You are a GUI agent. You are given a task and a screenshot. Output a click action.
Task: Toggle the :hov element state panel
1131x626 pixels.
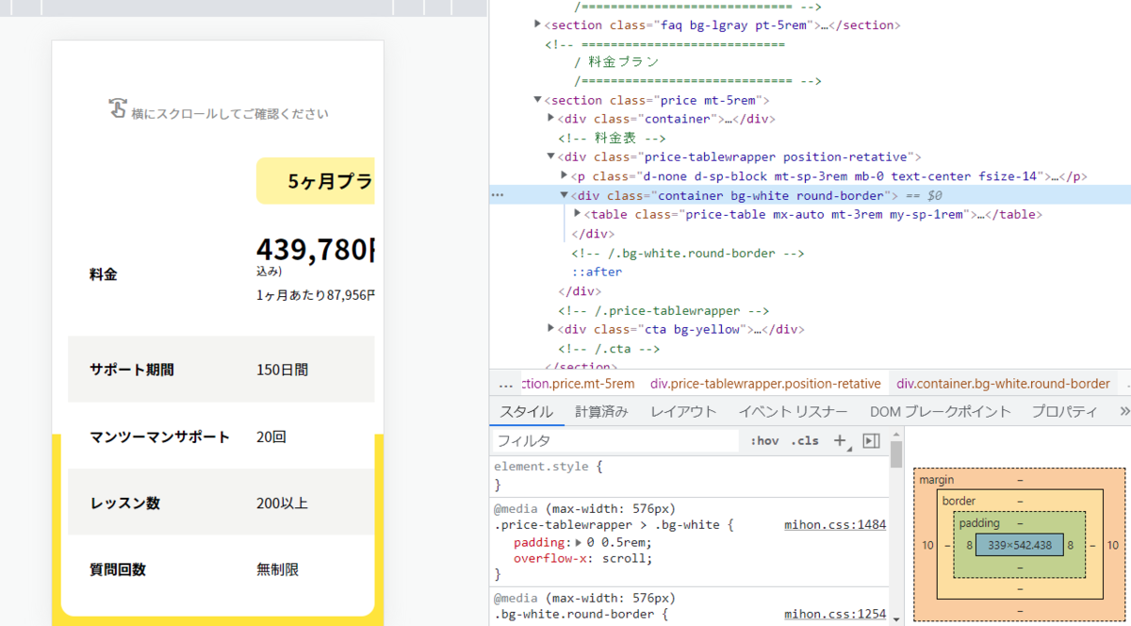[x=764, y=440]
